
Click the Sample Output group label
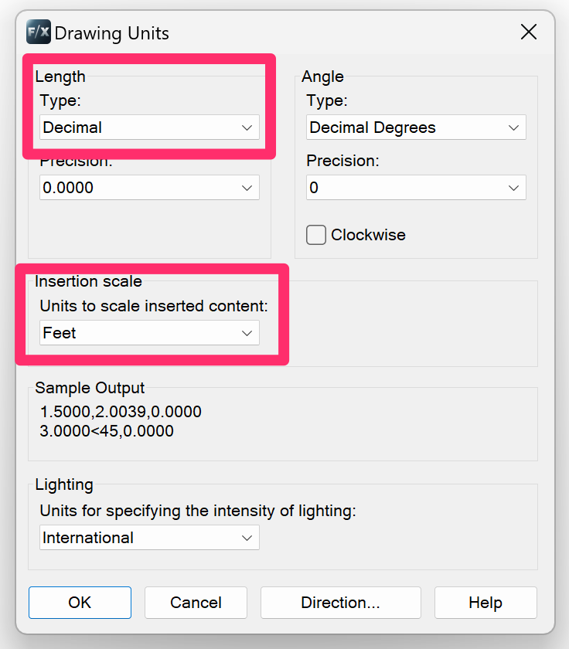(90, 388)
